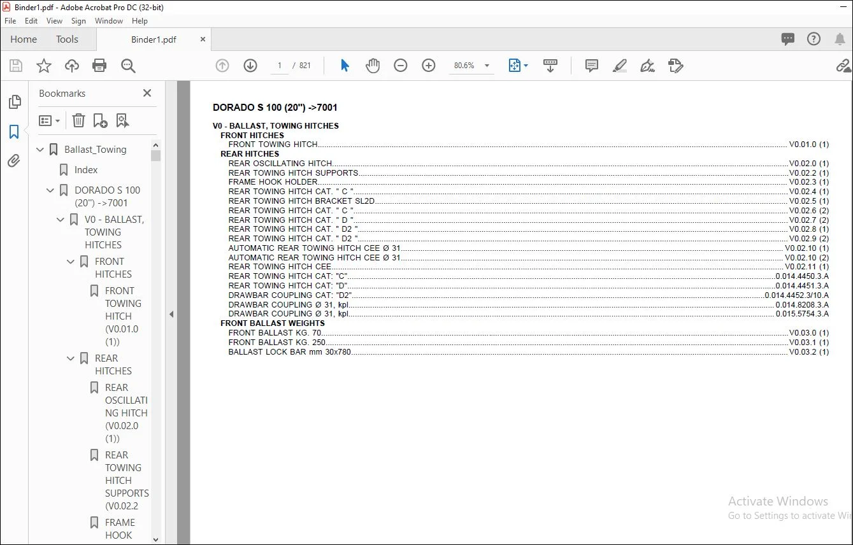
Task: Open the File menu
Action: tap(10, 21)
